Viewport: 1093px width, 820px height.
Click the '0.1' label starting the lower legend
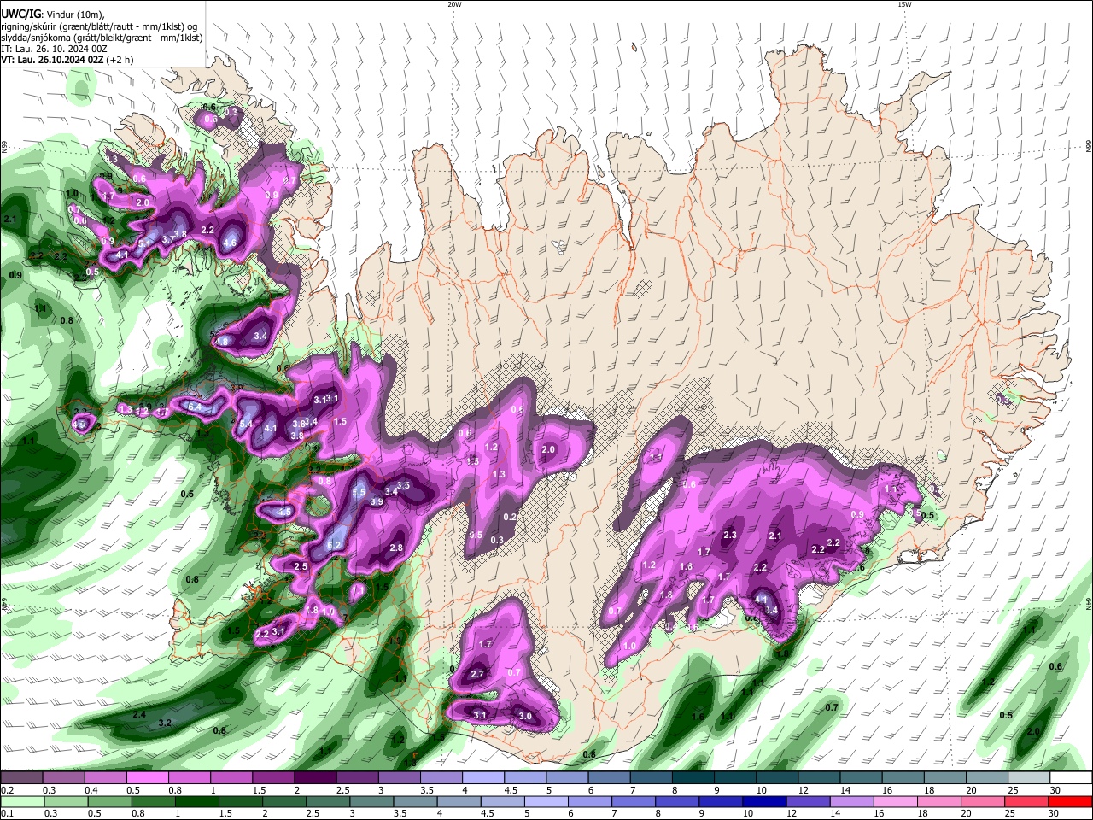click(7, 813)
